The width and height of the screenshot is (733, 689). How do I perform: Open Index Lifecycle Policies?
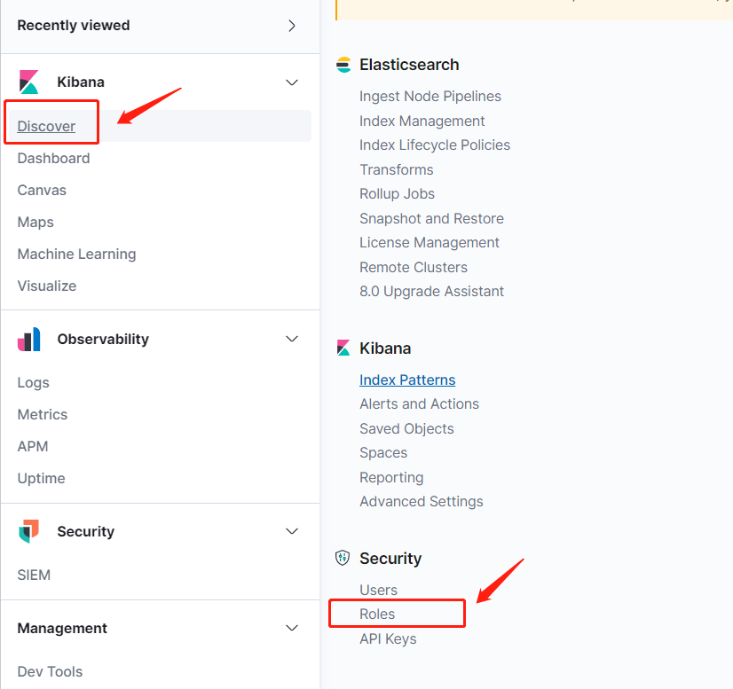(435, 145)
